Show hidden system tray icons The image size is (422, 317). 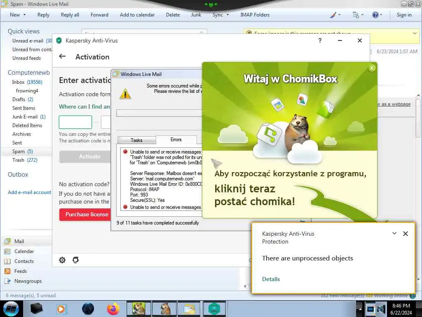(360, 309)
